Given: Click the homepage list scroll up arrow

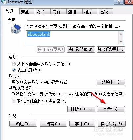Looking at the screenshot, I should 121,34.
